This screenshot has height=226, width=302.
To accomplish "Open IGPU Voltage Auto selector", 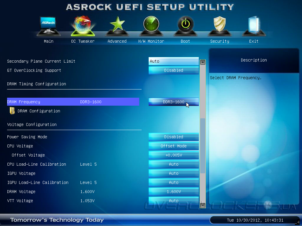I will point(173,173).
